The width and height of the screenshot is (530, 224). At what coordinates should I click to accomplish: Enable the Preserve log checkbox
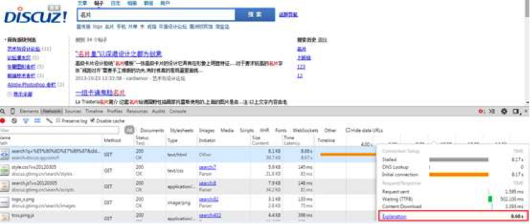(58, 121)
